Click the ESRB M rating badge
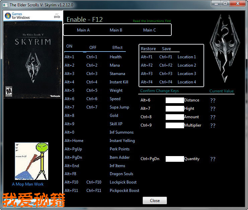The height and width of the screenshot is (210, 248). pyautogui.click(x=8, y=92)
